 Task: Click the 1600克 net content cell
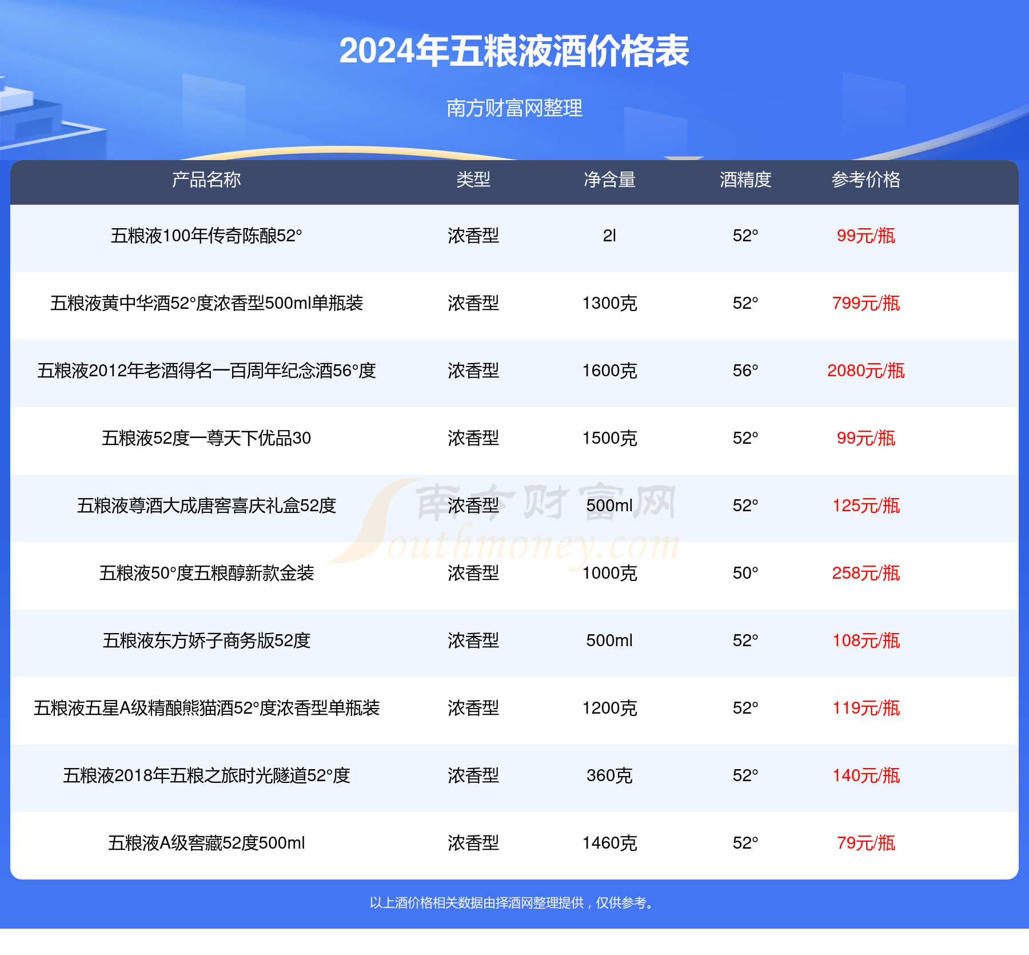click(609, 371)
